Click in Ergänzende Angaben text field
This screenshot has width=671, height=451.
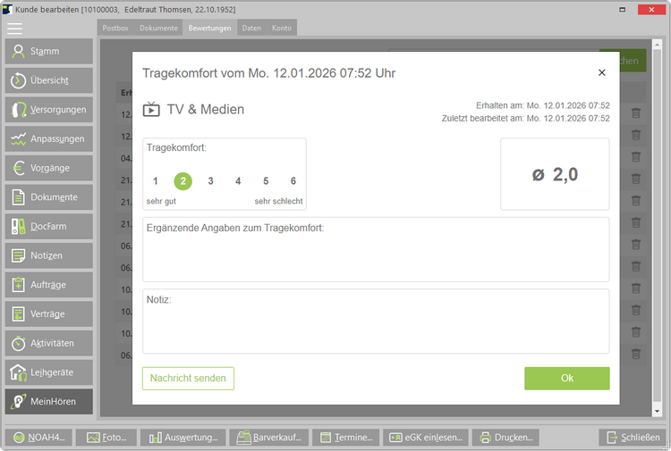(376, 250)
